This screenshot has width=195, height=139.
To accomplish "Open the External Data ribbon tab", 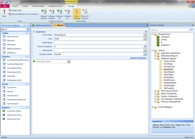I will pyautogui.click(x=38, y=6).
